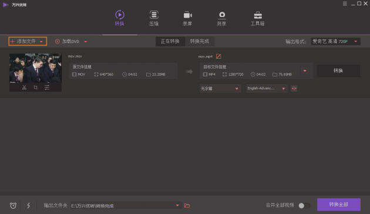
Task: Open the output folder icon
Action: tap(187, 206)
